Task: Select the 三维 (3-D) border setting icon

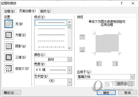Action: click(x=9, y=57)
